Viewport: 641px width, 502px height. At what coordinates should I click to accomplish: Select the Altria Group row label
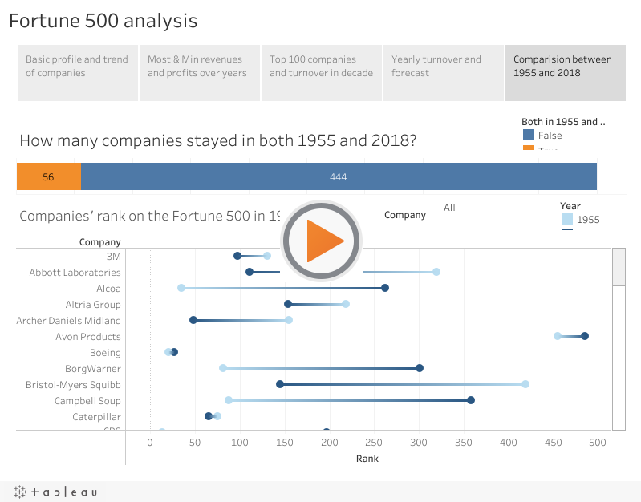[93, 305]
